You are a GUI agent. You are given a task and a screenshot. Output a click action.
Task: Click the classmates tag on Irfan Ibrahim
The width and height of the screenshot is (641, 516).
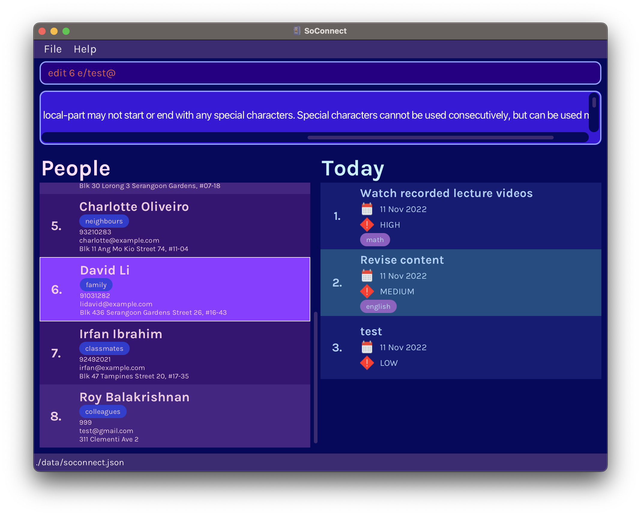(x=104, y=349)
